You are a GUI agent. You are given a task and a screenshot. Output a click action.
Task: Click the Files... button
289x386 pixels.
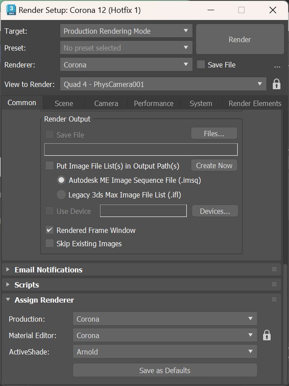[x=214, y=134]
